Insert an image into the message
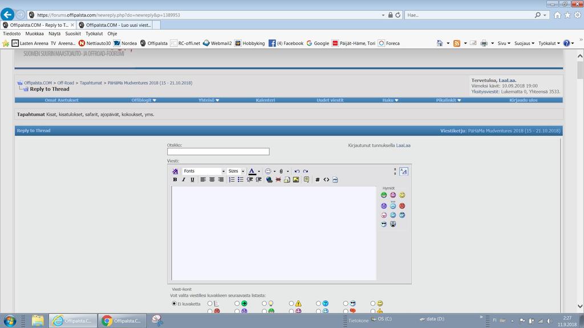This screenshot has height=328, width=584. click(x=296, y=180)
